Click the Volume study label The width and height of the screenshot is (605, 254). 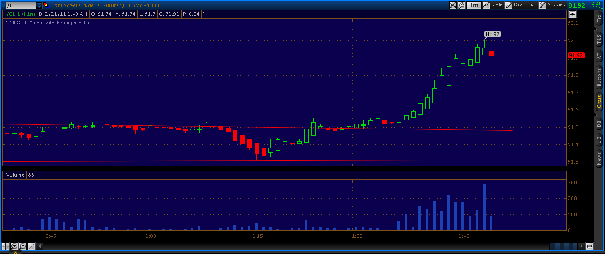coord(15,175)
